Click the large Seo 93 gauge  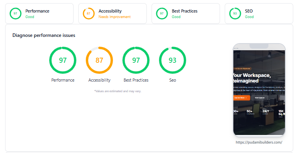172,60
